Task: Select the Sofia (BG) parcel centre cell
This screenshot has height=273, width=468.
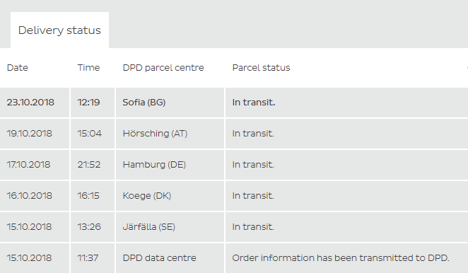Action: 170,103
